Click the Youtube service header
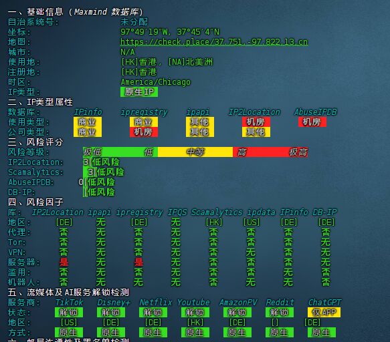This screenshot has height=342, width=390. pyautogui.click(x=193, y=303)
